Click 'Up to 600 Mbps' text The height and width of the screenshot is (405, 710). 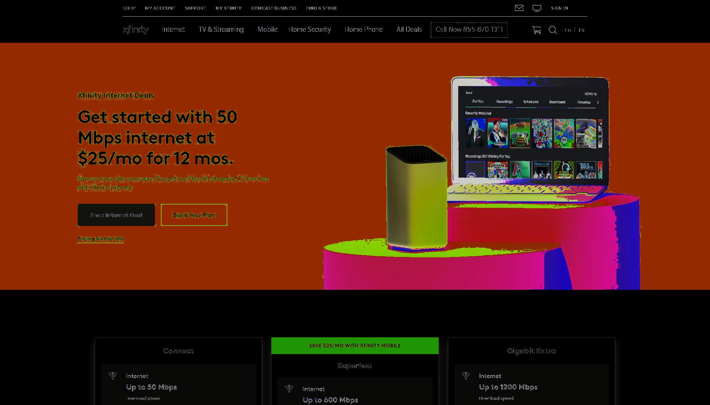click(330, 400)
